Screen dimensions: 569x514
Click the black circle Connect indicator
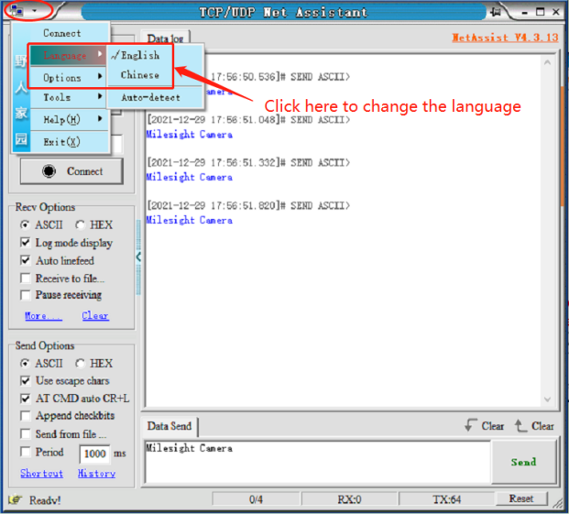[49, 170]
